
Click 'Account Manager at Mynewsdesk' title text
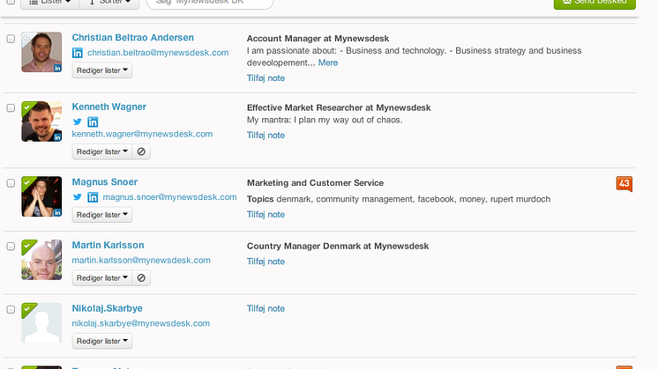pos(318,39)
